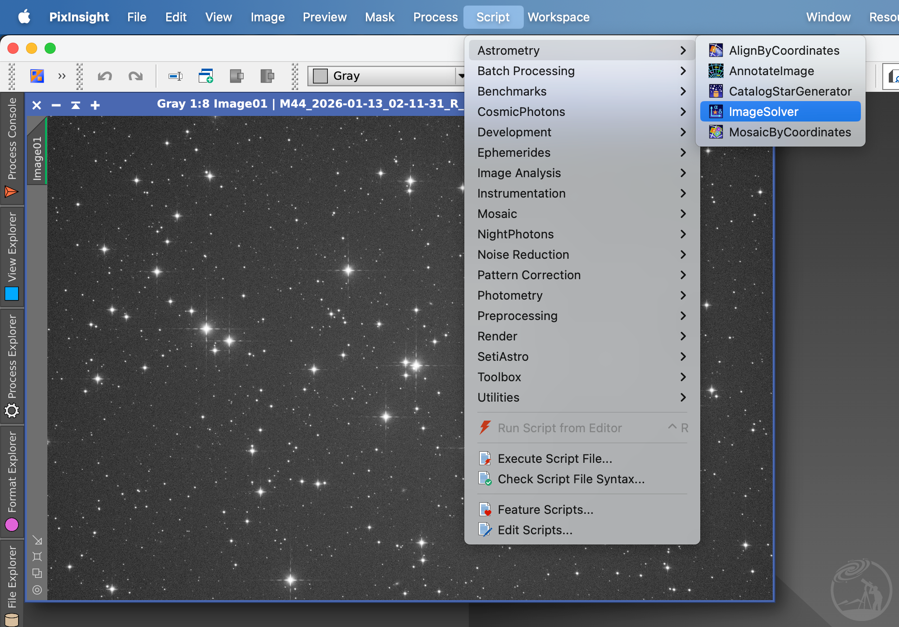Viewport: 899px width, 627px height.
Task: Open the Process menu in the menu bar
Action: [x=435, y=17]
